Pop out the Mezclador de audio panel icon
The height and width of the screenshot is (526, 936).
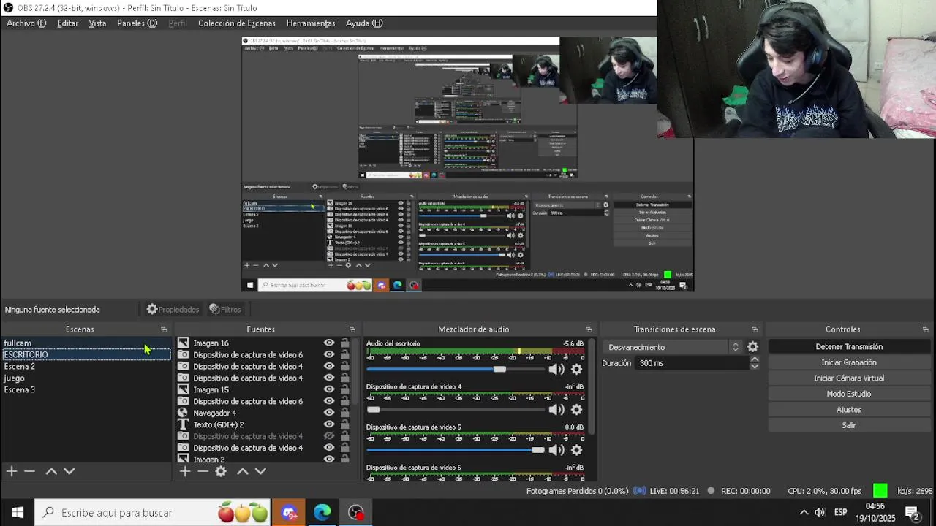pos(589,329)
